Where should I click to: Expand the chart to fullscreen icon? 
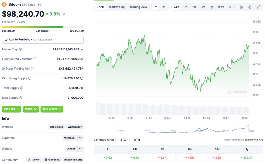point(258,7)
